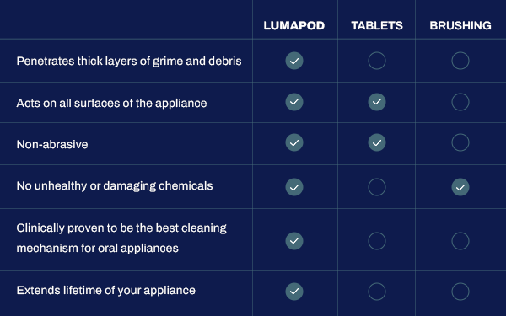The width and height of the screenshot is (506, 316).
Task: Select the LUMAPOD column header
Action: click(x=294, y=26)
